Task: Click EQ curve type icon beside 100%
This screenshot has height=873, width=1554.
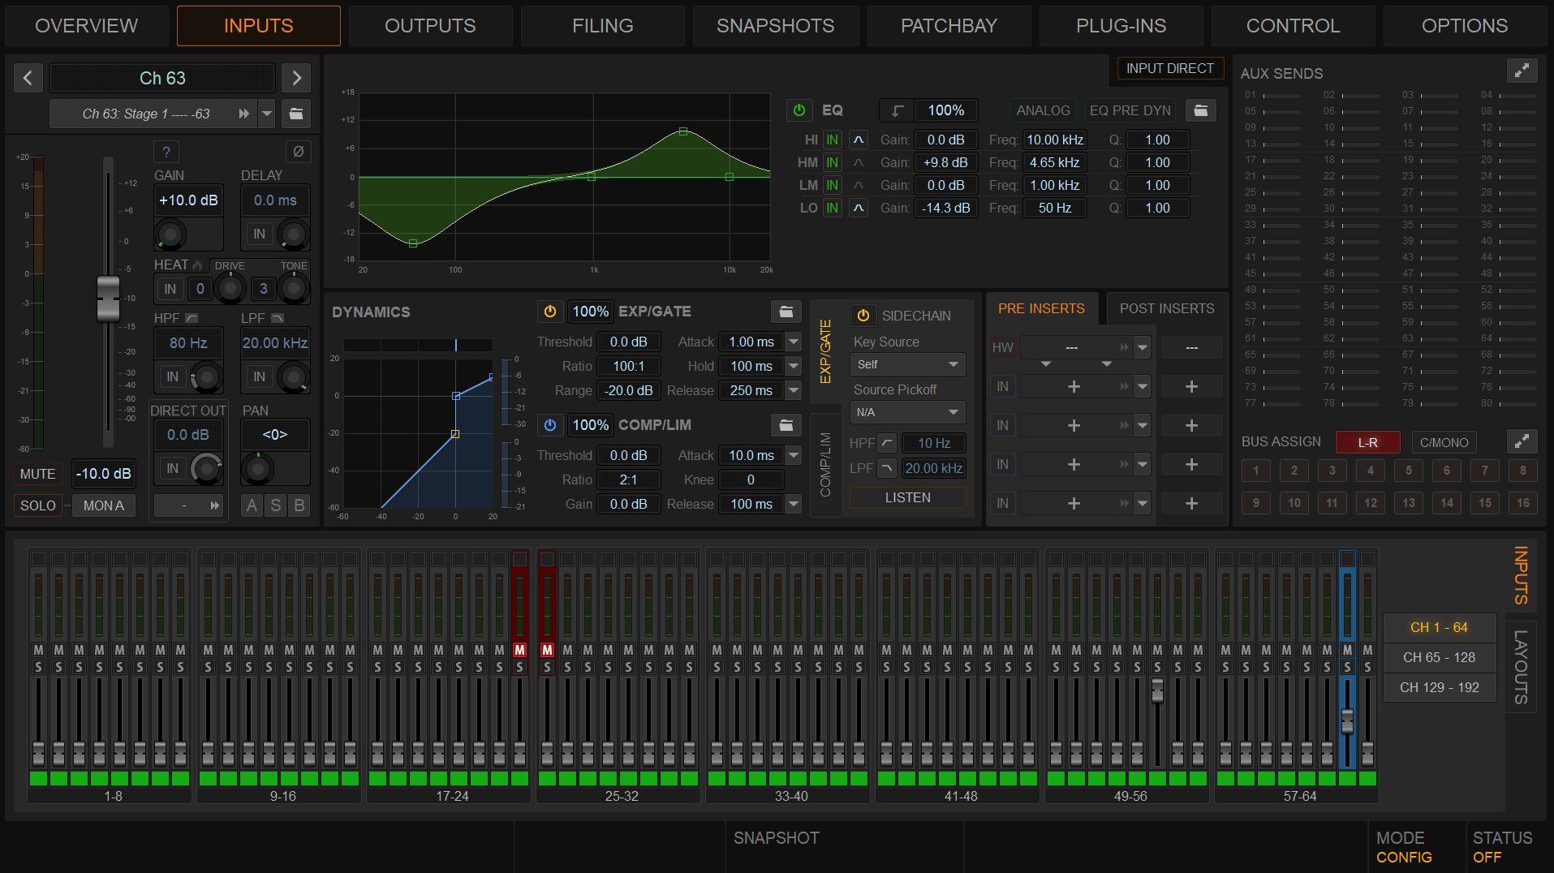Action: pos(898,110)
